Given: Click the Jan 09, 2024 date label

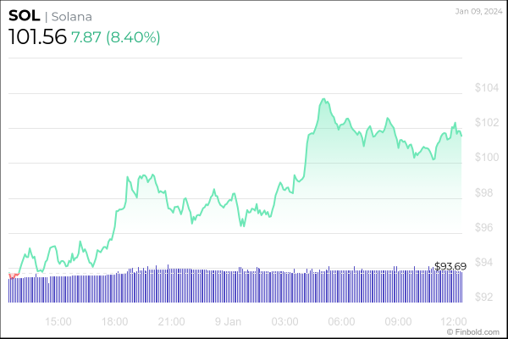Looking at the screenshot, I should 478,11.
